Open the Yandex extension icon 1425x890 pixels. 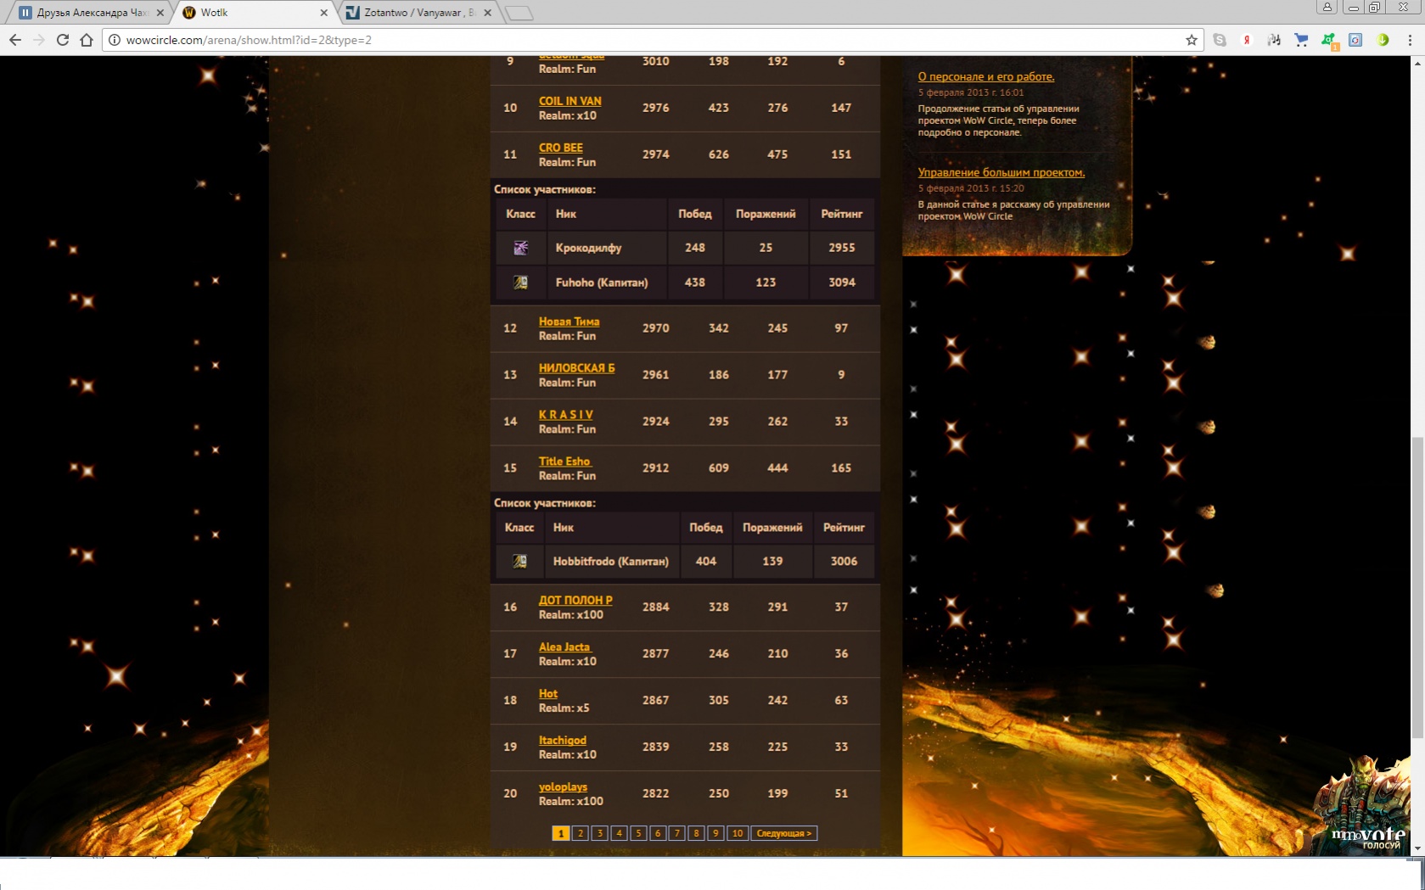1247,40
